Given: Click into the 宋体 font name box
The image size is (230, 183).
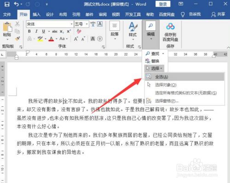Looking at the screenshot, I should coord(48,24).
